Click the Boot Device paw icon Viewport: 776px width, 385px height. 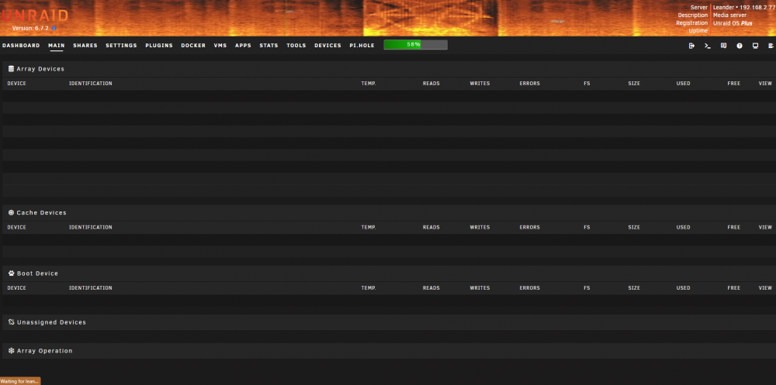tap(11, 273)
